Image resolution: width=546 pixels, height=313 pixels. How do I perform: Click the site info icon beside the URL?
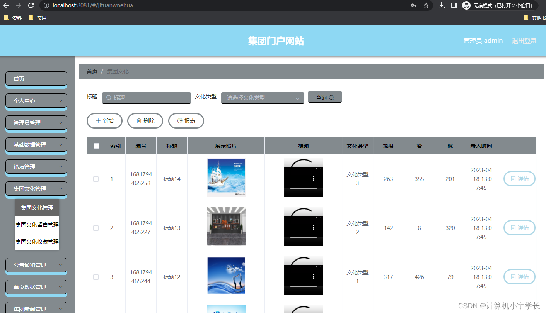pos(46,5)
